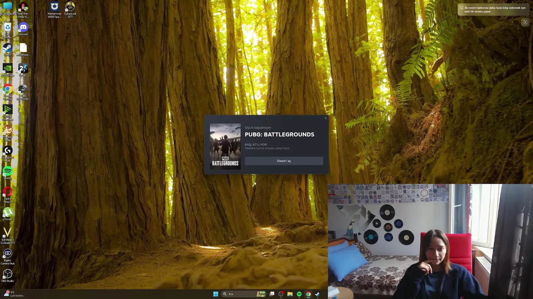Click the BAŞLATILIYOR status text
This screenshot has width=533, height=299.
256,145
